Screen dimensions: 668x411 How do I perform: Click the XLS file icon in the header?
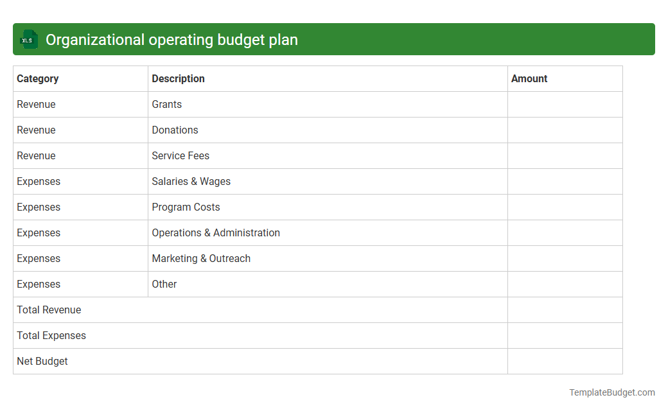coord(28,39)
